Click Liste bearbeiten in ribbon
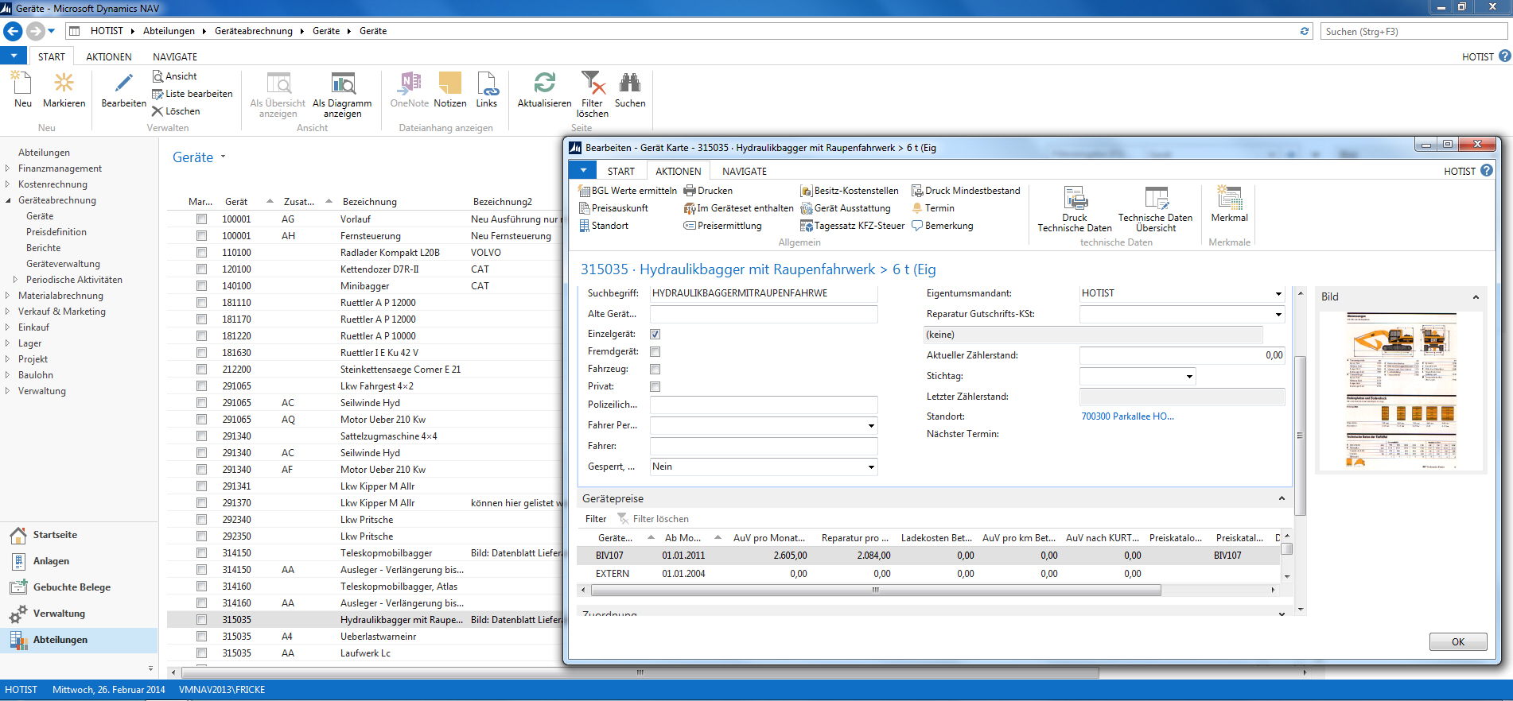 pyautogui.click(x=192, y=94)
